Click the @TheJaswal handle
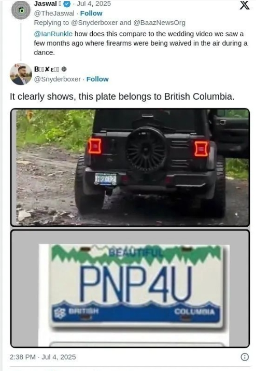Image resolution: width=256 pixels, height=371 pixels. (x=54, y=13)
